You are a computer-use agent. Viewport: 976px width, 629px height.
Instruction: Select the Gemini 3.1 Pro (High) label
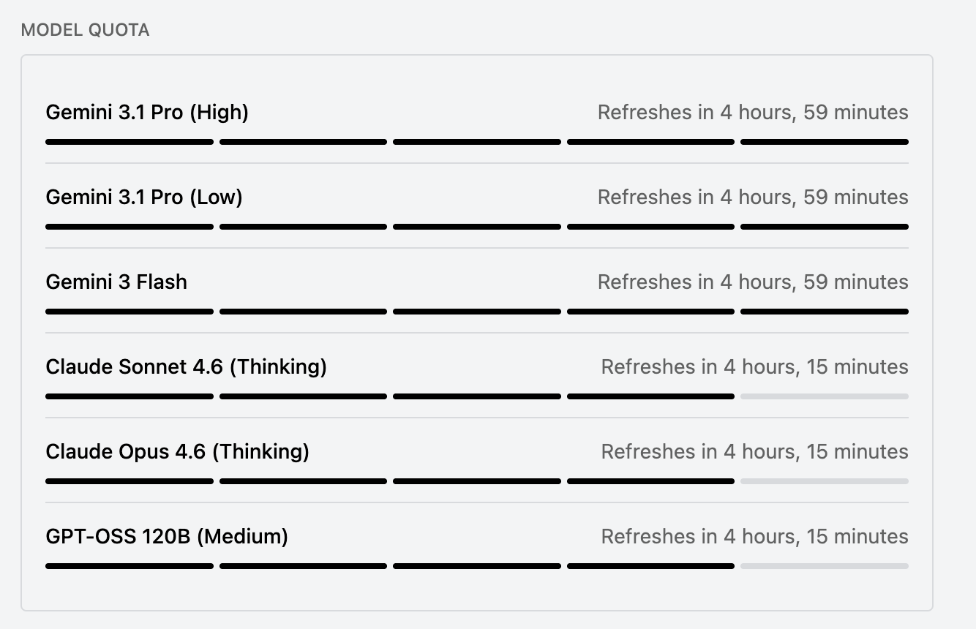pos(147,113)
